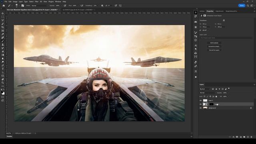
Task: Delete layer with the trash icon
Action: click(252, 137)
